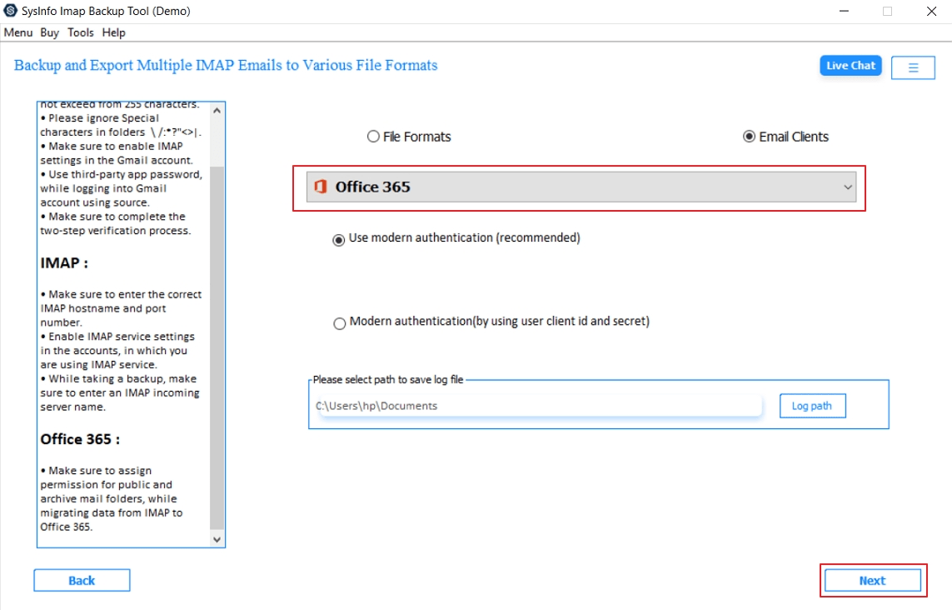
Task: Click the Log path button
Action: 812,406
